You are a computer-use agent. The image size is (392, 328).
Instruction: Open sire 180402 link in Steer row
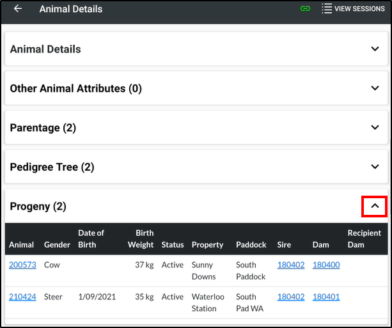(x=291, y=297)
